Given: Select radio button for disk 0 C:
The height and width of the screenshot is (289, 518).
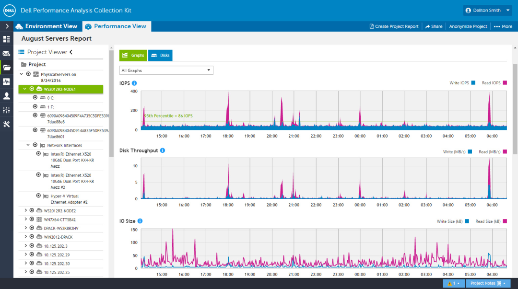Looking at the screenshot, I should click(x=35, y=97).
